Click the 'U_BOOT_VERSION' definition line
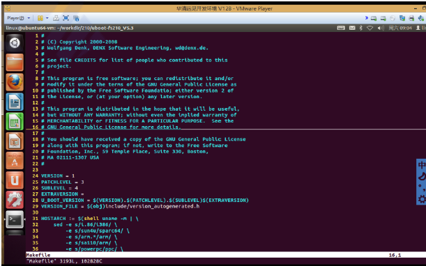 pyautogui.click(x=145, y=201)
